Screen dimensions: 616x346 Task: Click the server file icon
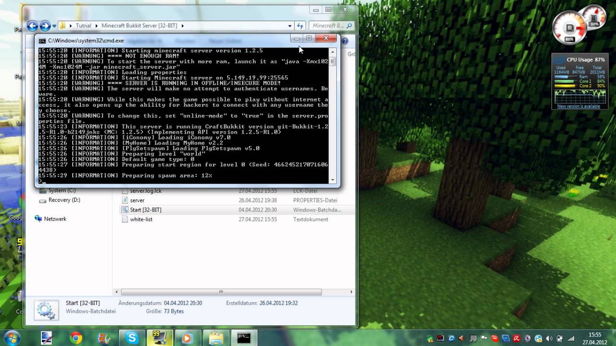(x=125, y=200)
